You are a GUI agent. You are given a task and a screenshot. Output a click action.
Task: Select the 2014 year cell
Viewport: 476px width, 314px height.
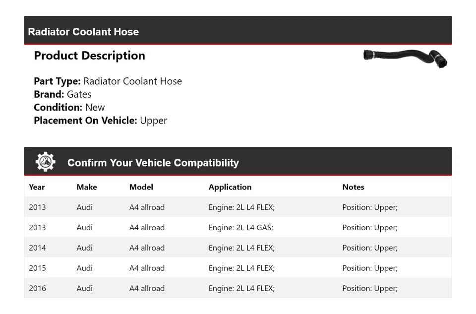pos(37,248)
